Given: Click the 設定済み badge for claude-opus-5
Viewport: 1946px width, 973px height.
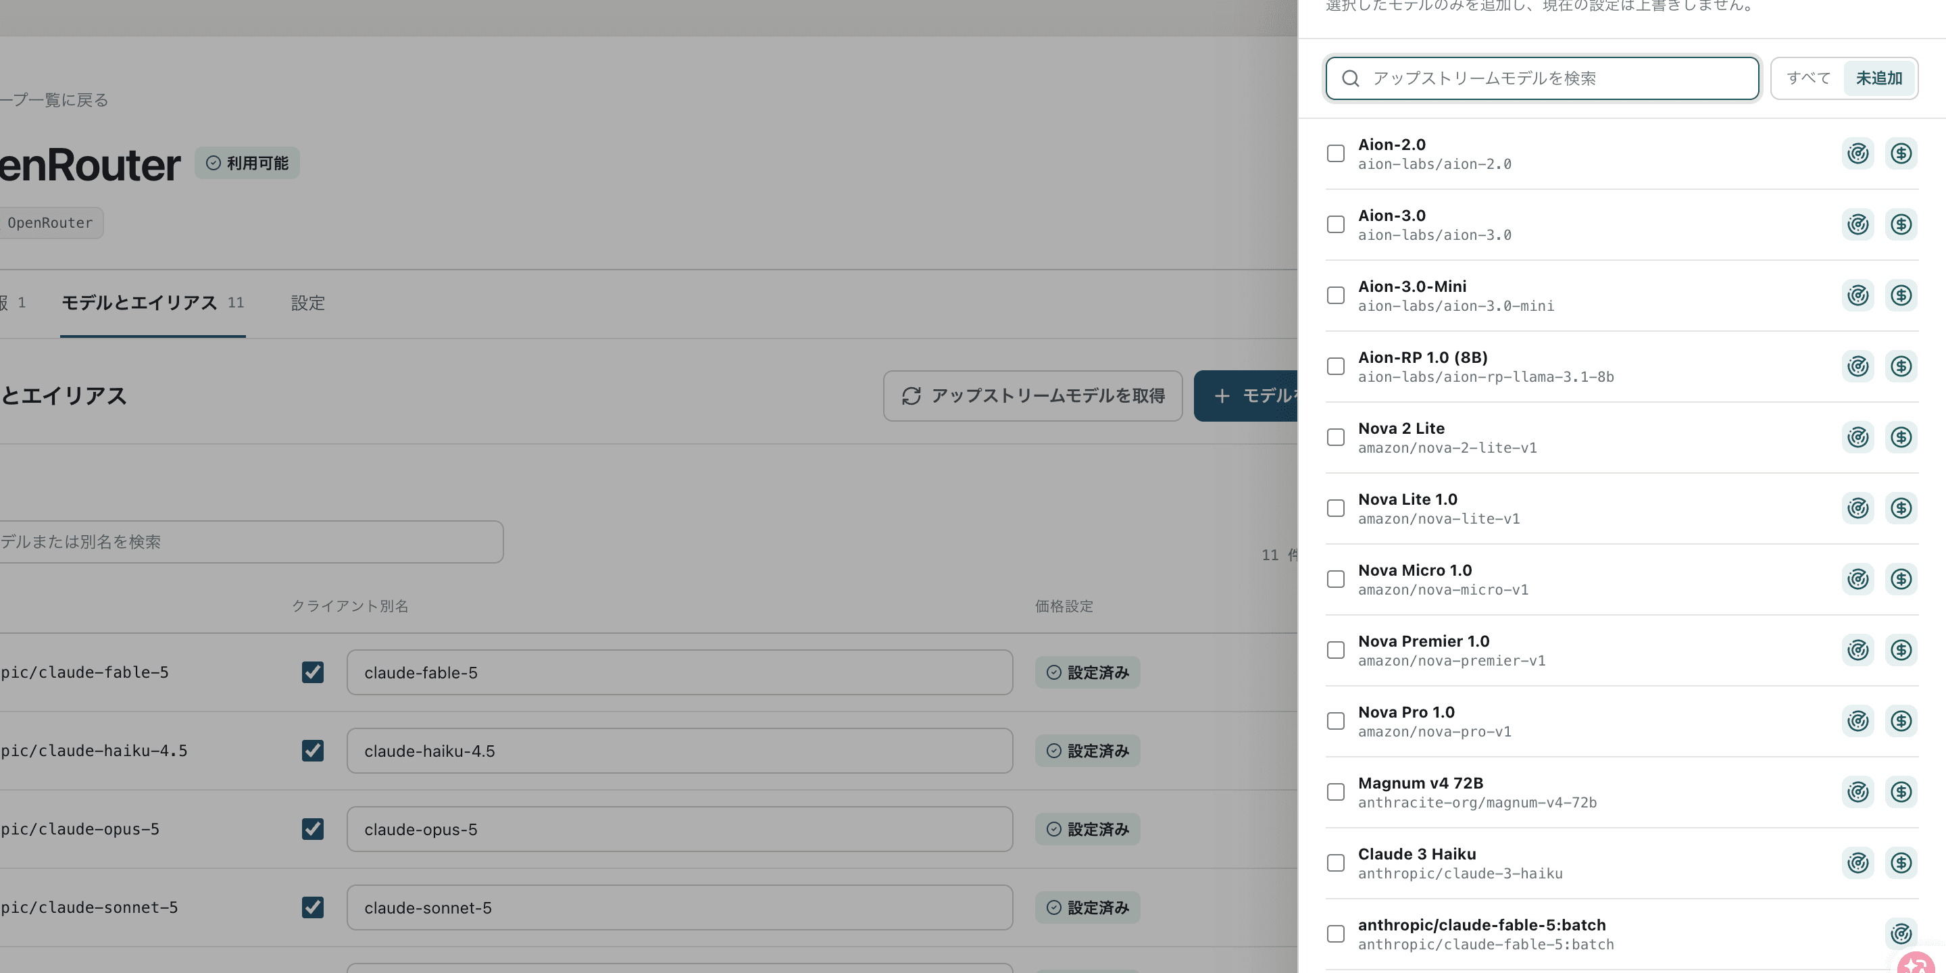Looking at the screenshot, I should click(x=1087, y=830).
